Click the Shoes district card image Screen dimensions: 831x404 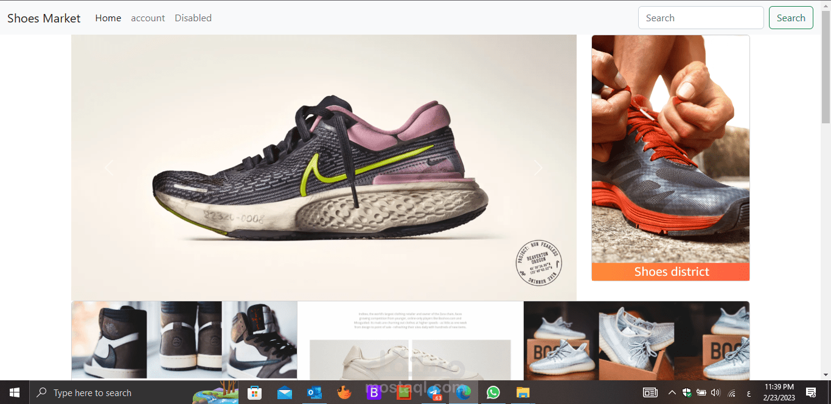670,149
